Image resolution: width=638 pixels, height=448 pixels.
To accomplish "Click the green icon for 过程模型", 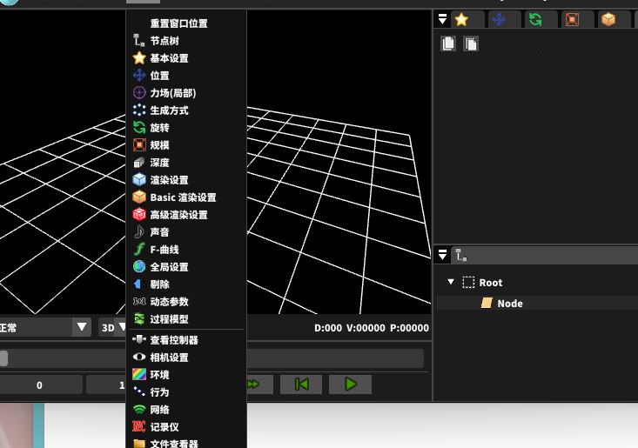I will pyautogui.click(x=139, y=318).
